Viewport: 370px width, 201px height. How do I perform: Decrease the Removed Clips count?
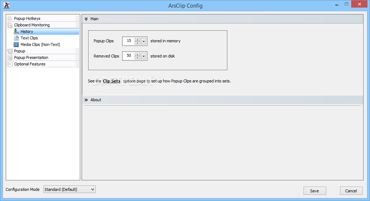[x=138, y=57]
